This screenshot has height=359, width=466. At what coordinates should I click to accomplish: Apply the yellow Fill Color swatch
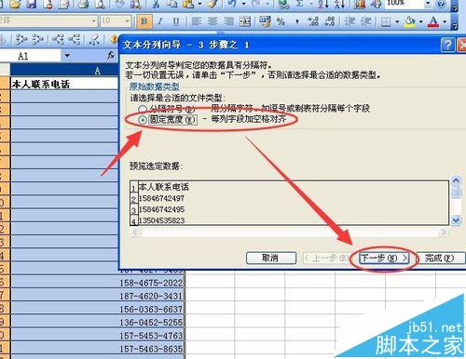point(410,21)
